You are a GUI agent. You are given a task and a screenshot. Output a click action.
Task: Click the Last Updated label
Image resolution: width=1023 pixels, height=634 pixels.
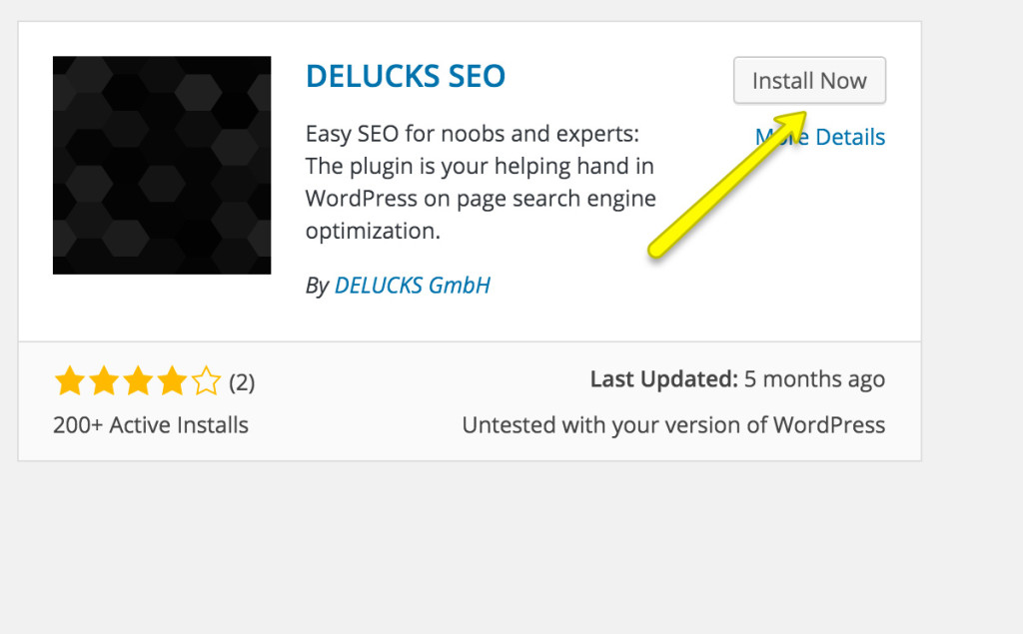(664, 379)
